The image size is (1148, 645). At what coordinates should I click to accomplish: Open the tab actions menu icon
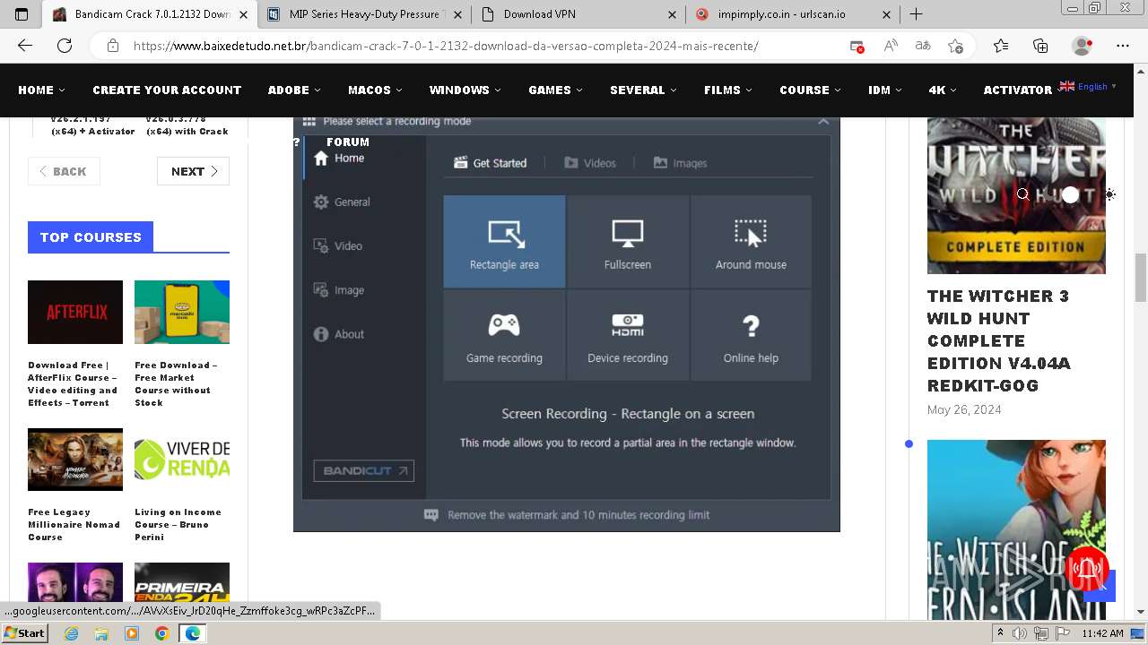pyautogui.click(x=22, y=14)
